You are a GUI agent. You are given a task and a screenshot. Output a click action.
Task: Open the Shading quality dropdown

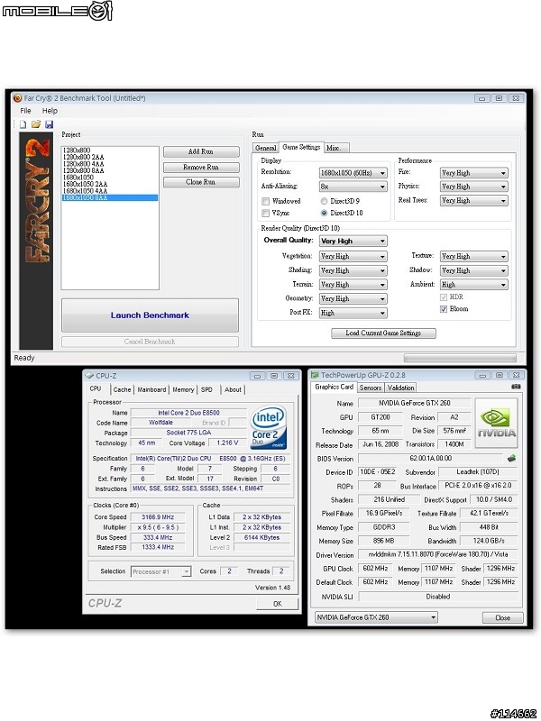[x=353, y=271]
